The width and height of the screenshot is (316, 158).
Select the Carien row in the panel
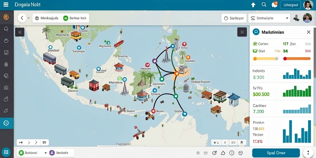click(281, 44)
